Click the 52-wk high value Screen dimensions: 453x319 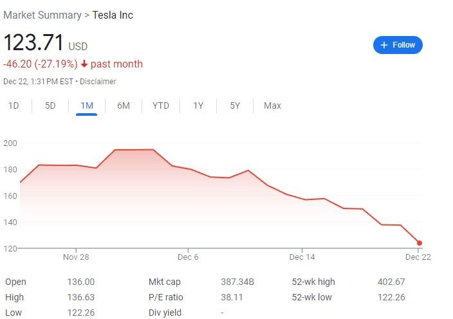(391, 282)
